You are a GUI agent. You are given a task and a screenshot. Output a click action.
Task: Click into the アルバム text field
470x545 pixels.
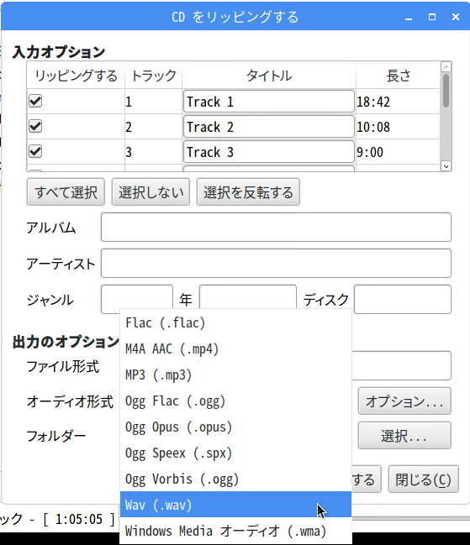pyautogui.click(x=276, y=228)
